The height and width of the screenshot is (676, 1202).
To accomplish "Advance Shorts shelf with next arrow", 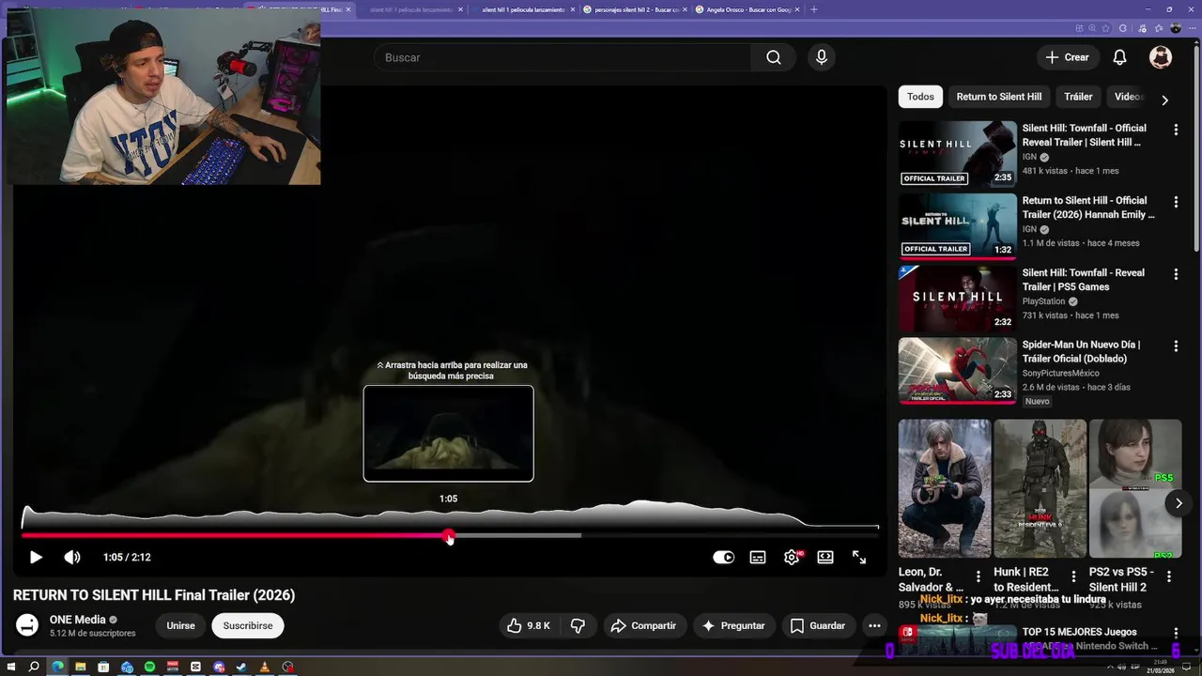I will tap(1179, 503).
